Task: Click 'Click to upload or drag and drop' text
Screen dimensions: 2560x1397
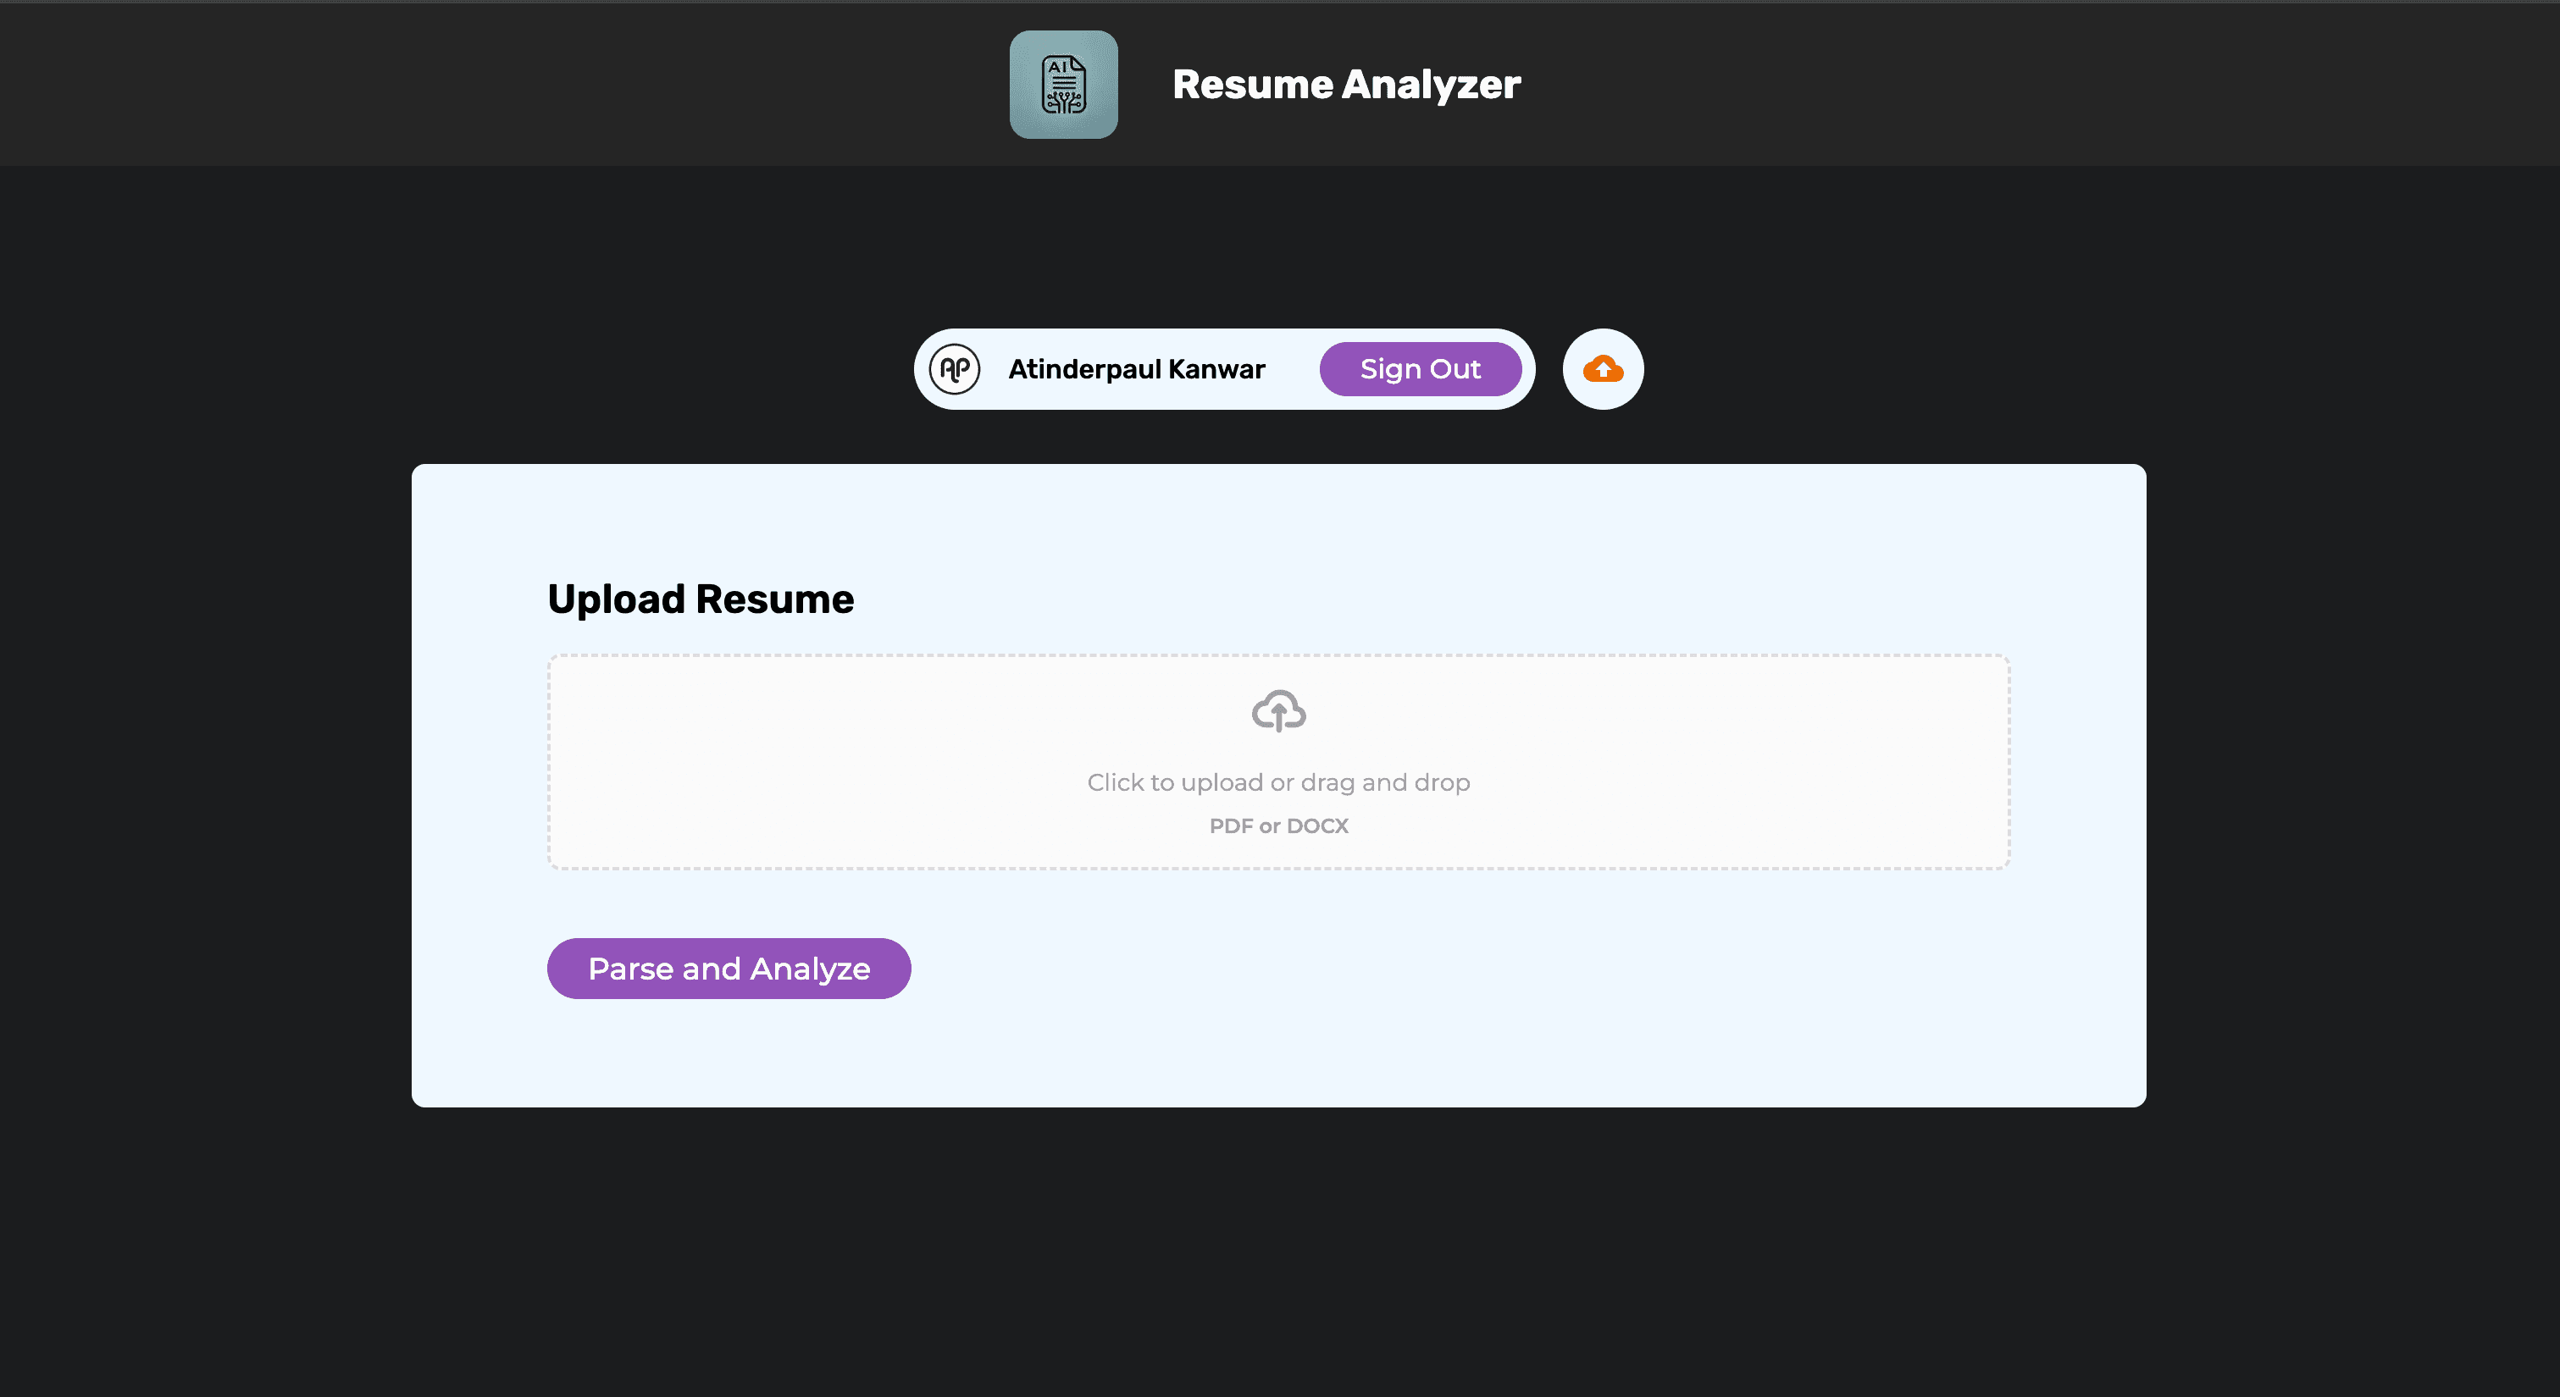Action: (1278, 783)
